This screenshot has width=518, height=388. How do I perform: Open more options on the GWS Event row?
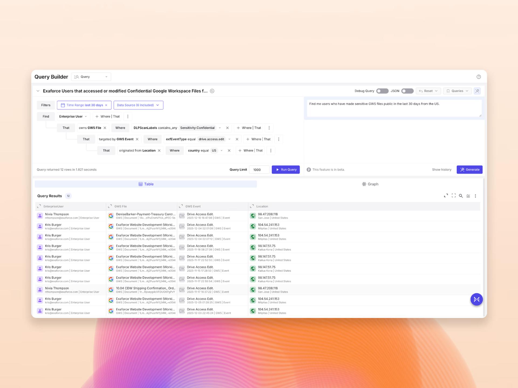(279, 139)
